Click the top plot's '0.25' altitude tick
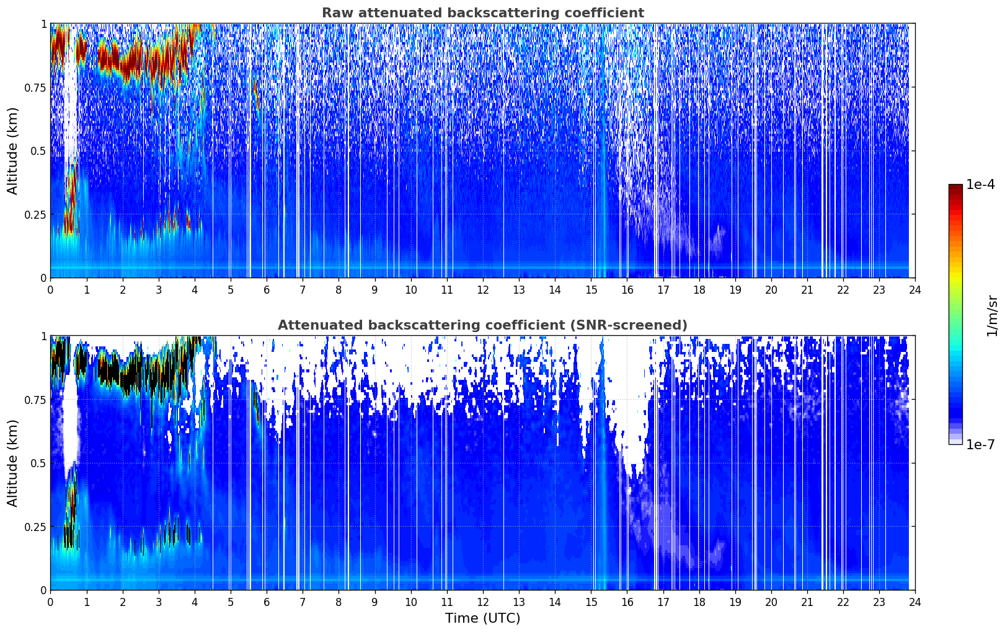Image resolution: width=1005 pixels, height=632 pixels. click(35, 214)
